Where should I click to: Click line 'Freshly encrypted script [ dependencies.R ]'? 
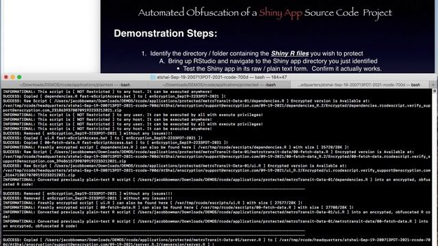[x=176, y=148]
